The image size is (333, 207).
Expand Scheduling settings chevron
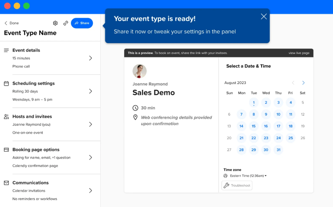pos(91,91)
